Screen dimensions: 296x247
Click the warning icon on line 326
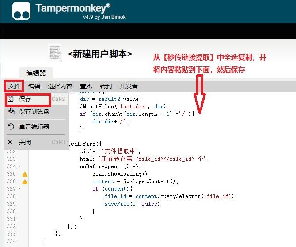click(25, 181)
